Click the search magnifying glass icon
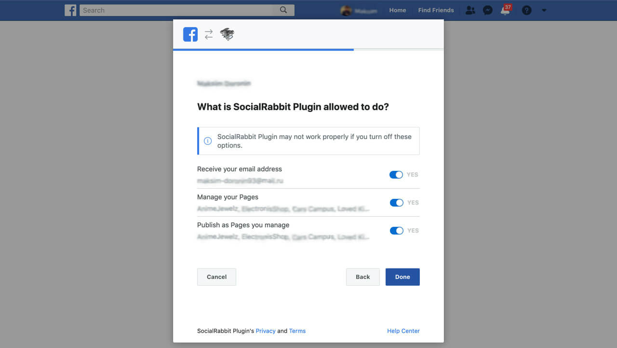 point(283,10)
